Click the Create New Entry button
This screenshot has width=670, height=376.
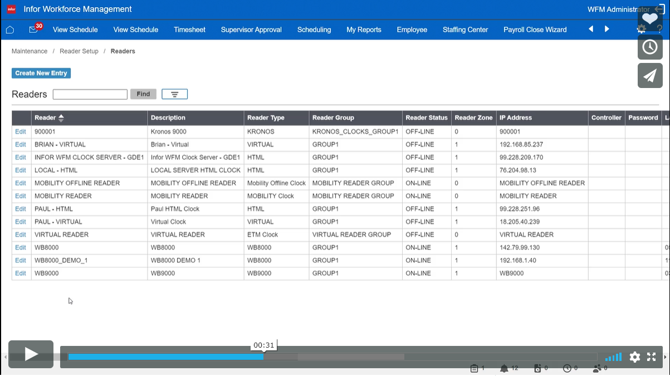41,73
